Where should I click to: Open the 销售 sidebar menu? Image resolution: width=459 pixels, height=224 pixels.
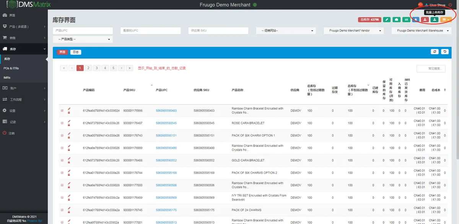click(x=24, y=38)
